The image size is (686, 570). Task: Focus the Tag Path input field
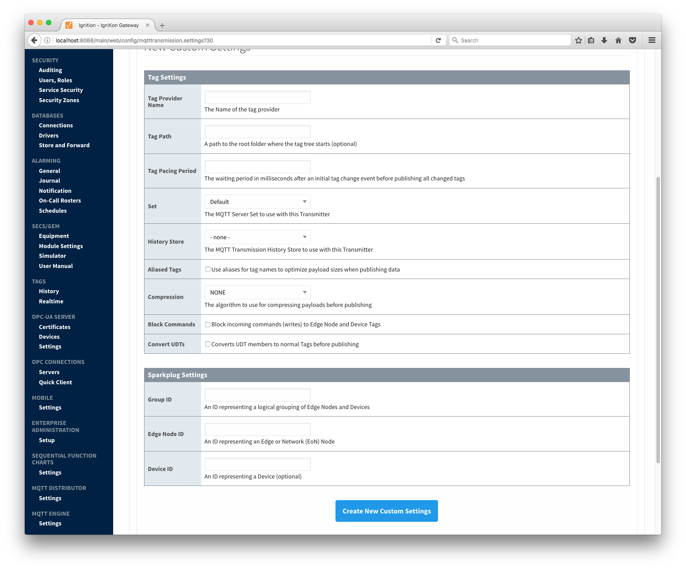coord(257,132)
